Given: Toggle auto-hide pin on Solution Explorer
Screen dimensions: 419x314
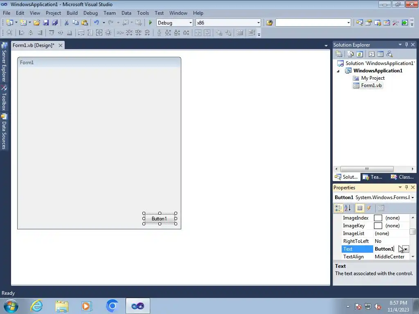Looking at the screenshot, I should click(406, 45).
